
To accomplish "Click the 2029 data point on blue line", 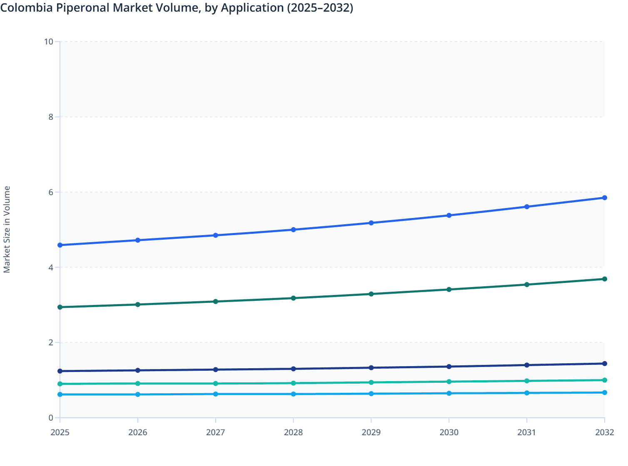I will (371, 222).
